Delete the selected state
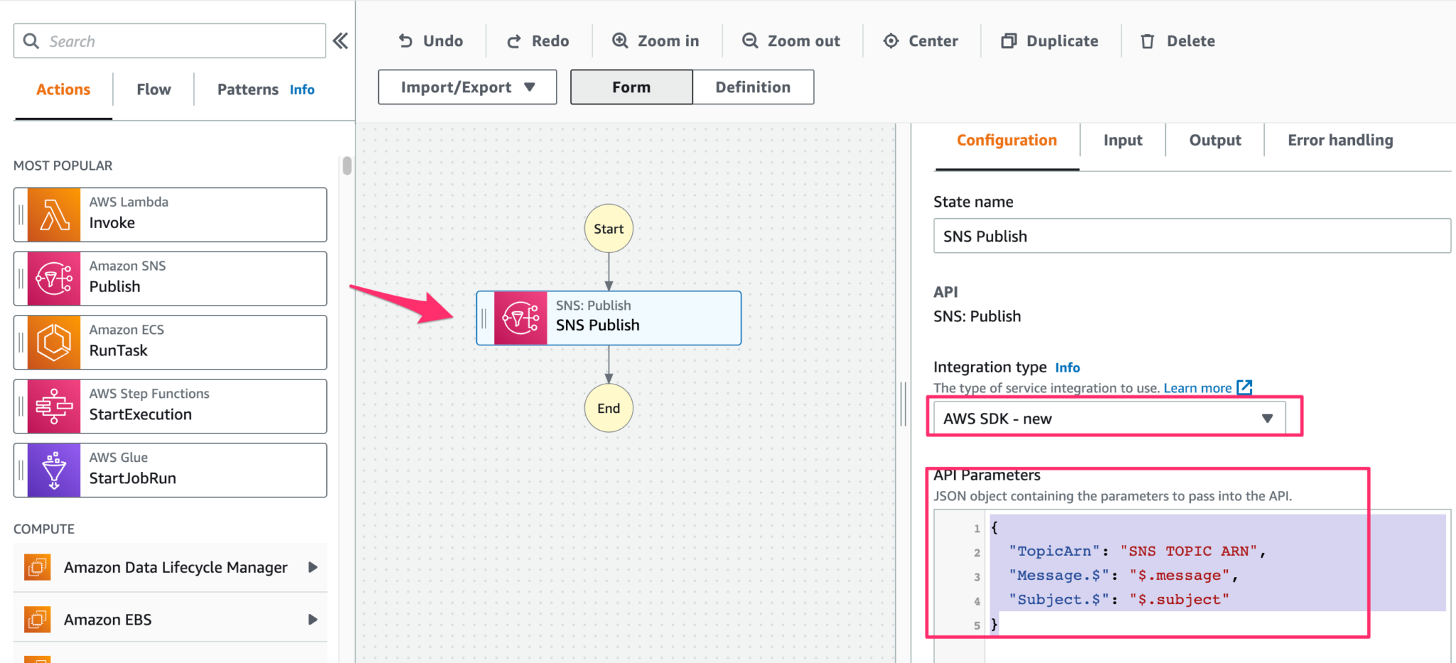Image resolution: width=1456 pixels, height=663 pixels. point(1147,41)
